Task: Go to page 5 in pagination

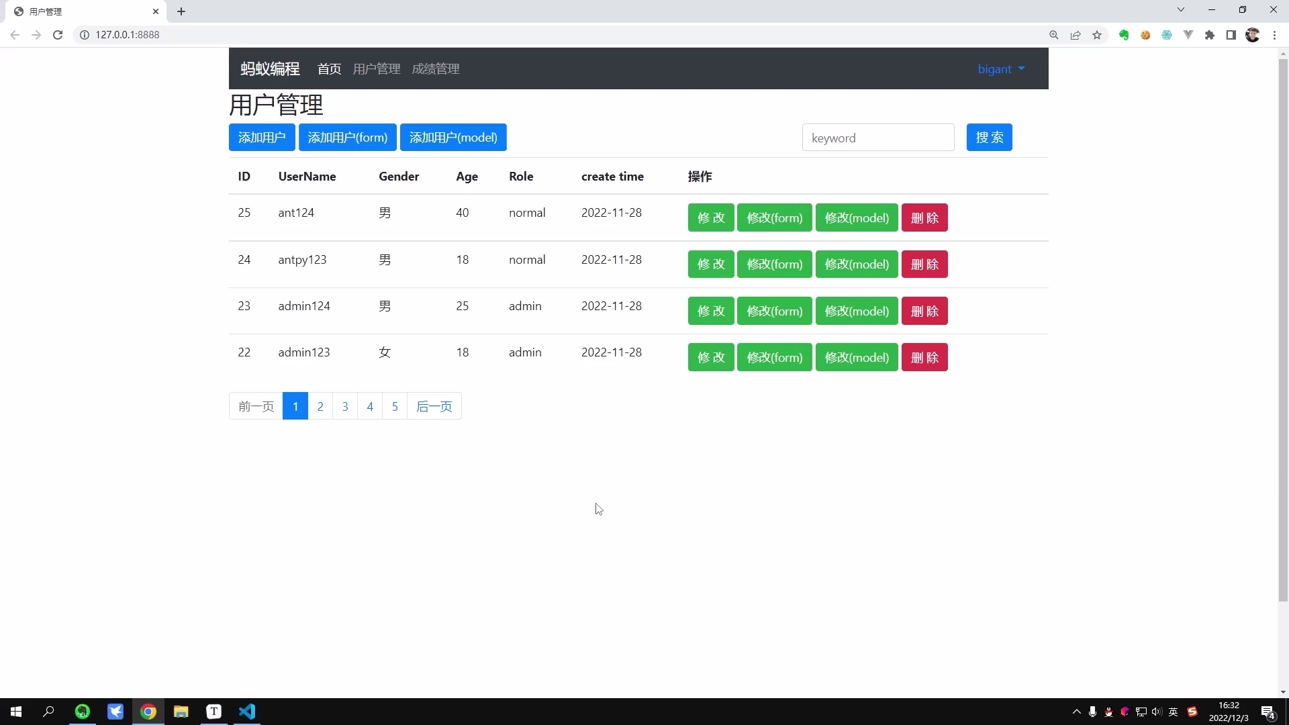Action: (395, 406)
